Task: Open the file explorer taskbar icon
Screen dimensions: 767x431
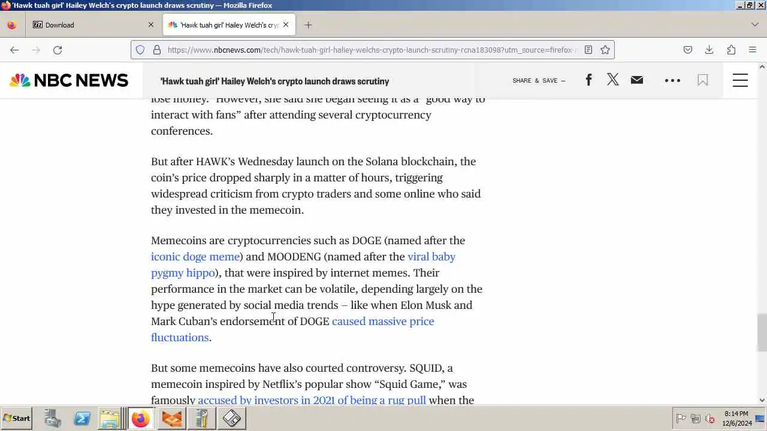Action: point(110,418)
